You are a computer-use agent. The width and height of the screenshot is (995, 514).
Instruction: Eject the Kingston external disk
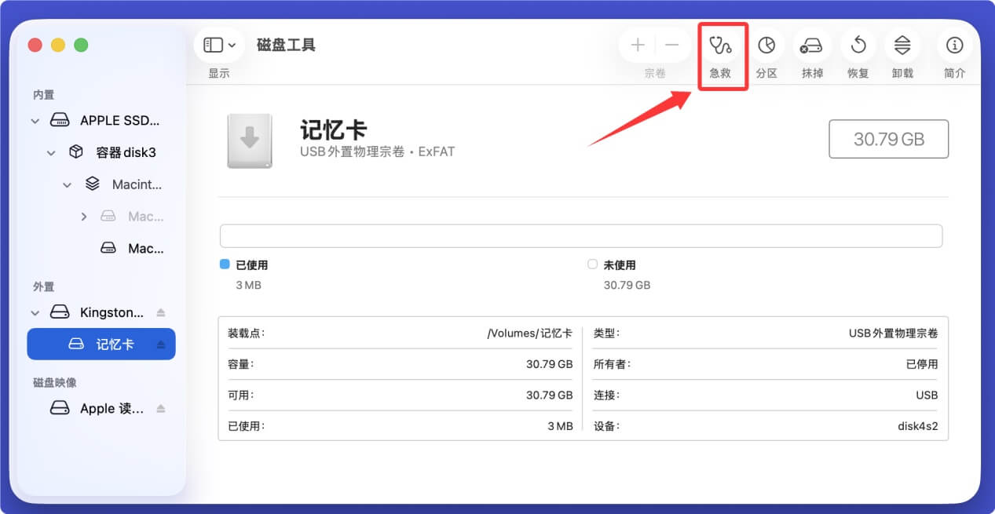[x=162, y=312]
